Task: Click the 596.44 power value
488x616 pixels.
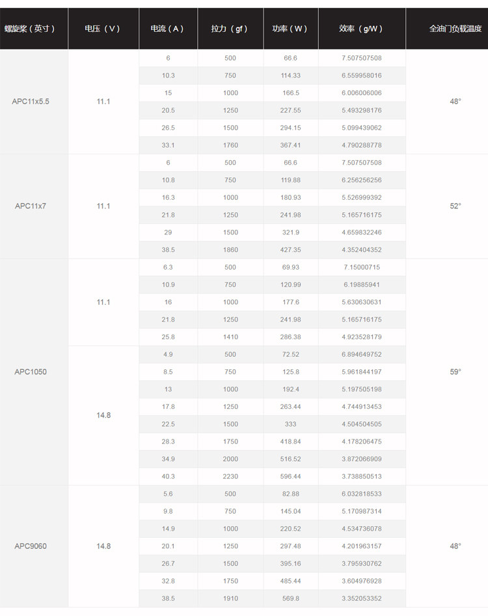Action: pyautogui.click(x=291, y=476)
